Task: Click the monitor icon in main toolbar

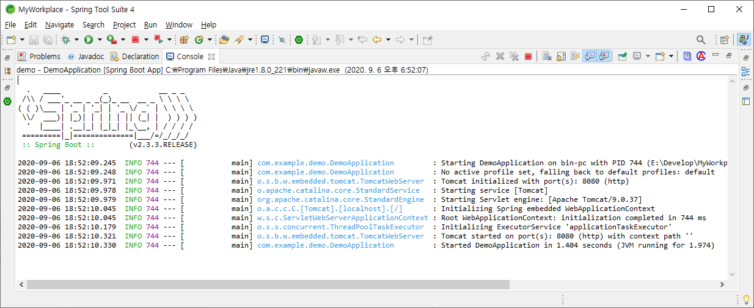Action: [x=265, y=40]
